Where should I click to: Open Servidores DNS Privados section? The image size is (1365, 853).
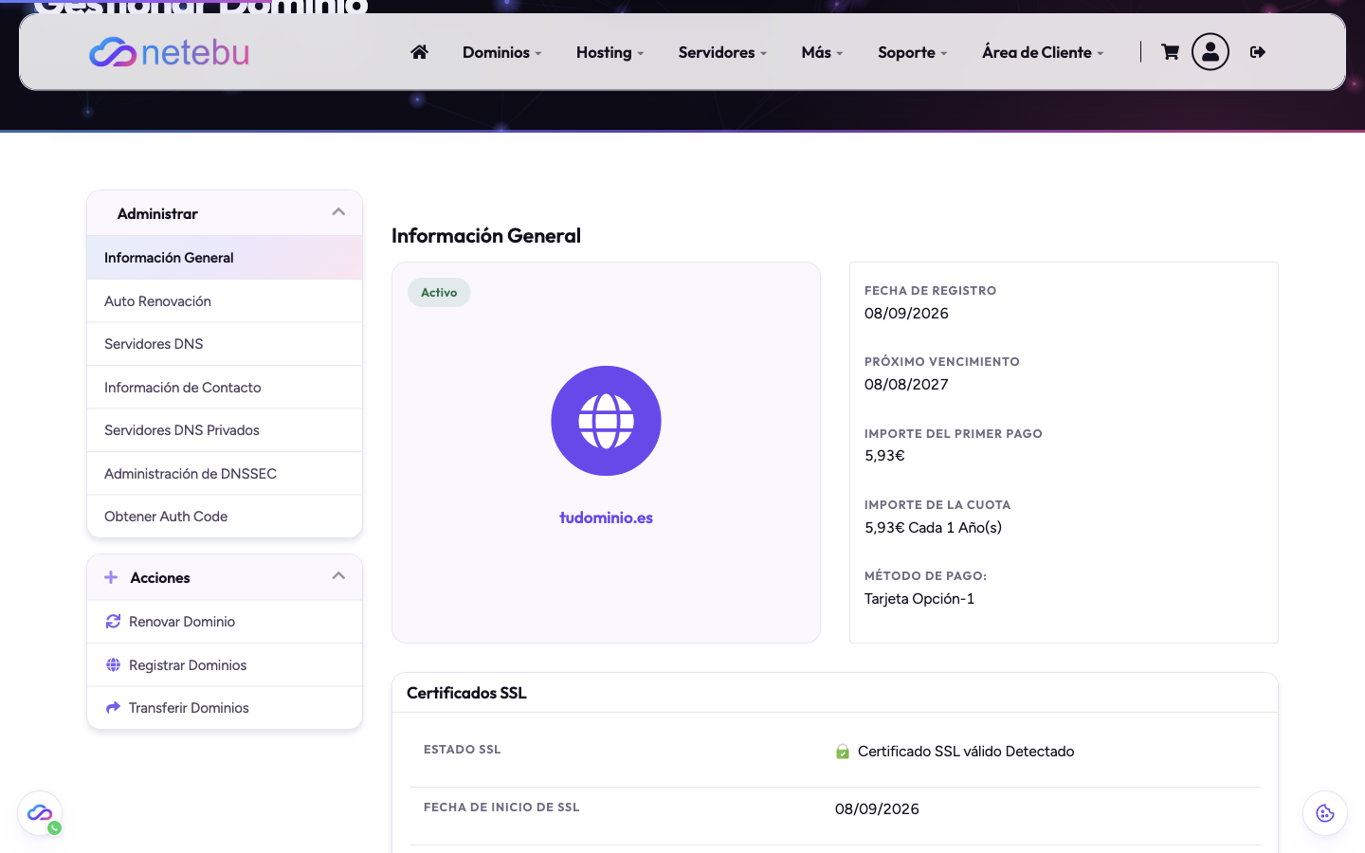click(x=225, y=430)
